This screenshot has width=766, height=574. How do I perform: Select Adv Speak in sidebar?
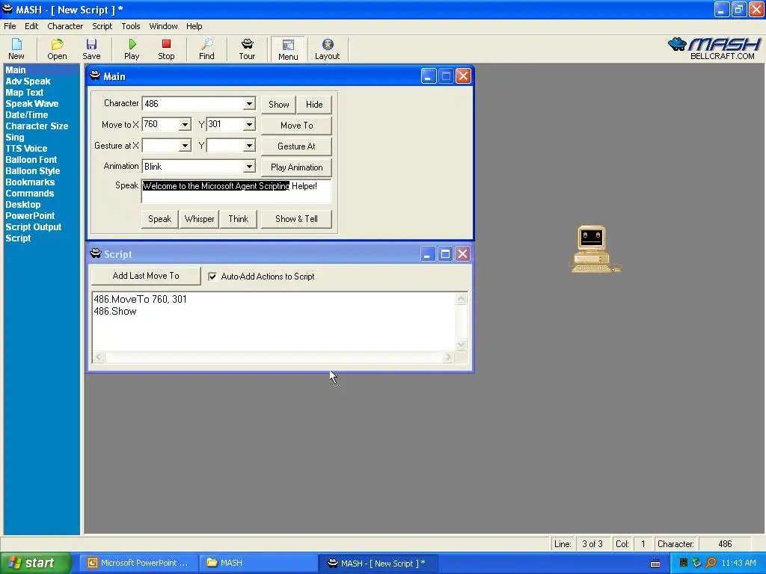[x=28, y=81]
